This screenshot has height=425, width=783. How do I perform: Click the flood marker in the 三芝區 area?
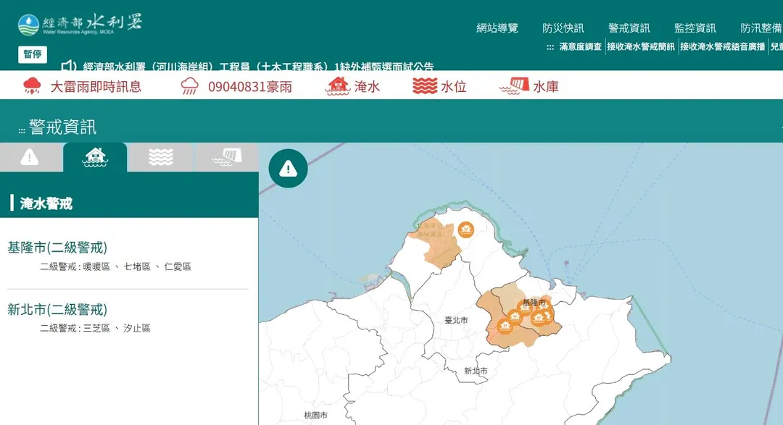click(x=466, y=230)
